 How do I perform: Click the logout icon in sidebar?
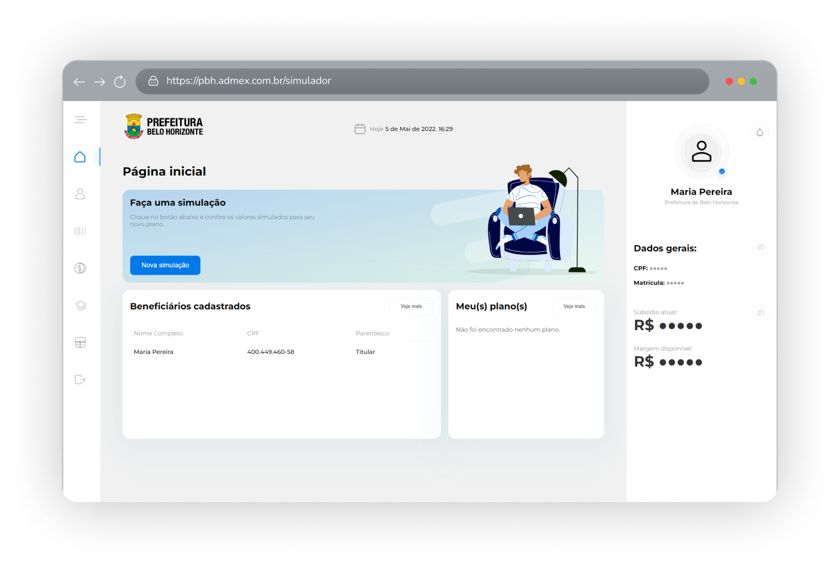[x=80, y=380]
